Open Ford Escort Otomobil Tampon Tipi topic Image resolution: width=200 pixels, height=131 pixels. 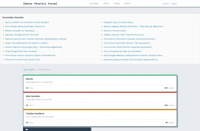pyautogui.click(x=127, y=43)
